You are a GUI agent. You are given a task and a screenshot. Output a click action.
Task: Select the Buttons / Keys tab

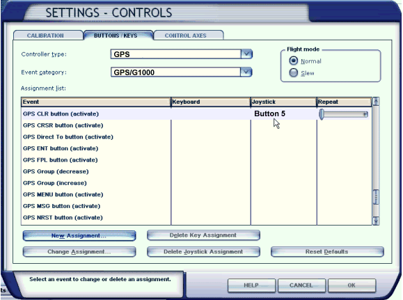point(116,35)
